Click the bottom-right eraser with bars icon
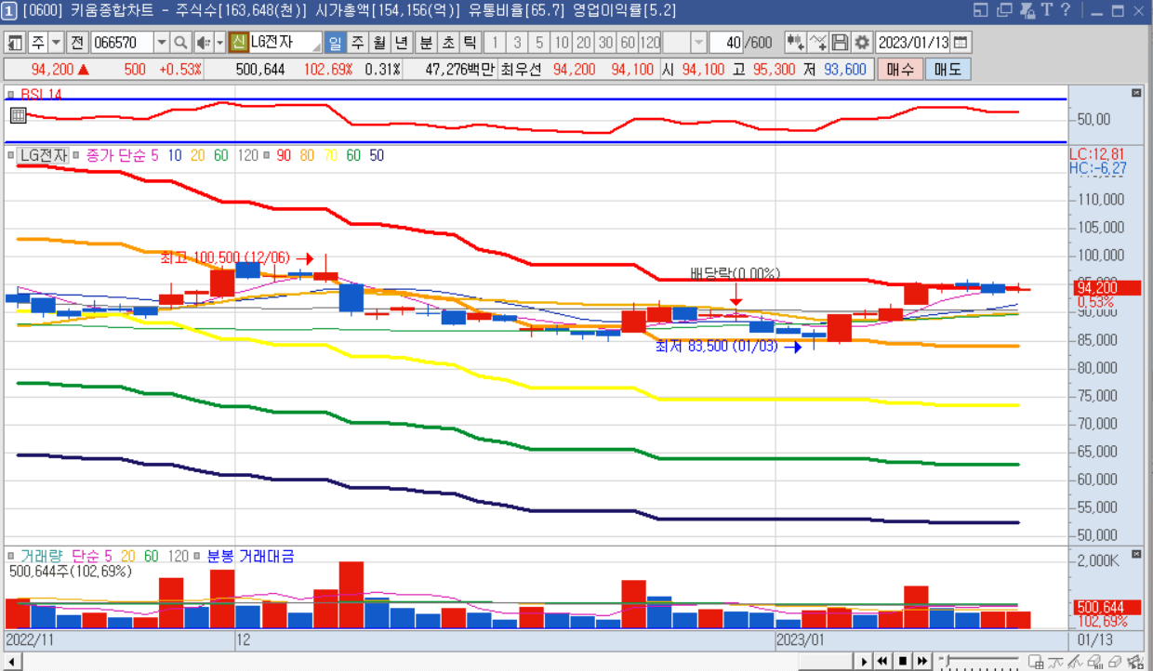The width and height of the screenshot is (1153, 671). (1094, 661)
